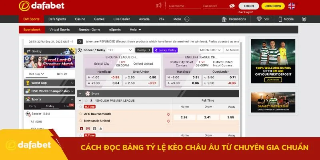Open match statistics bar chart icon

[100, 128]
